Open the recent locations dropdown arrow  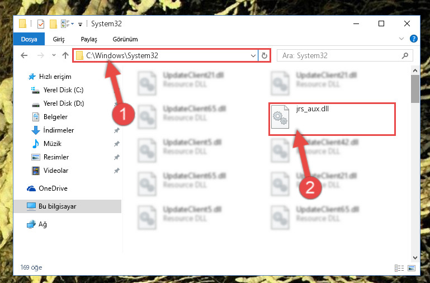point(54,55)
